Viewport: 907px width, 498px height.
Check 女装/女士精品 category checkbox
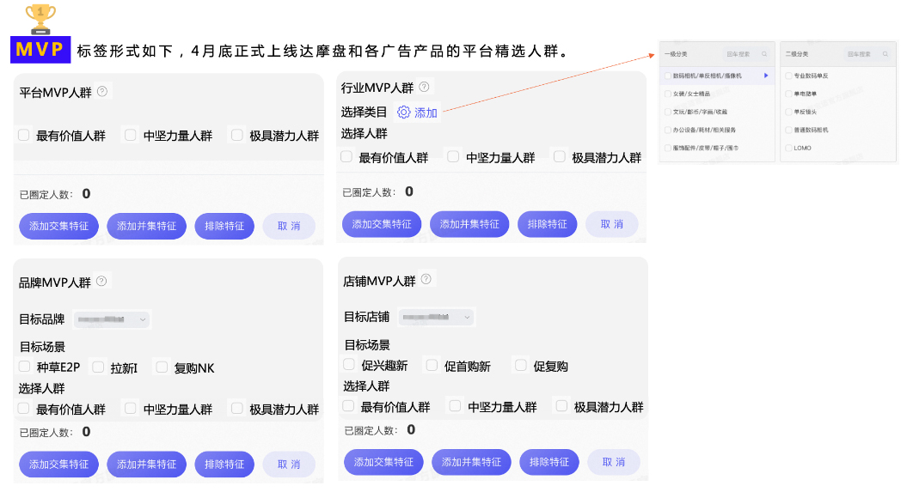667,94
